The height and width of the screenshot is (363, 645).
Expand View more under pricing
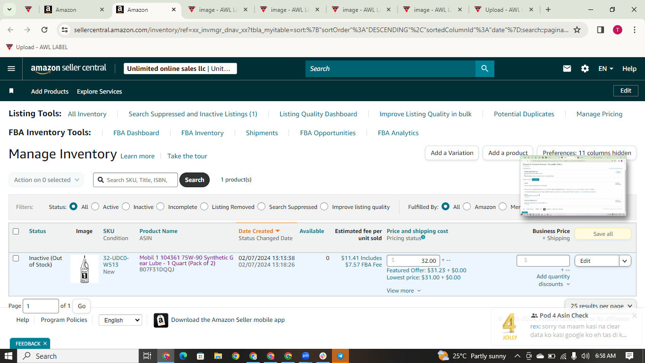click(404, 291)
